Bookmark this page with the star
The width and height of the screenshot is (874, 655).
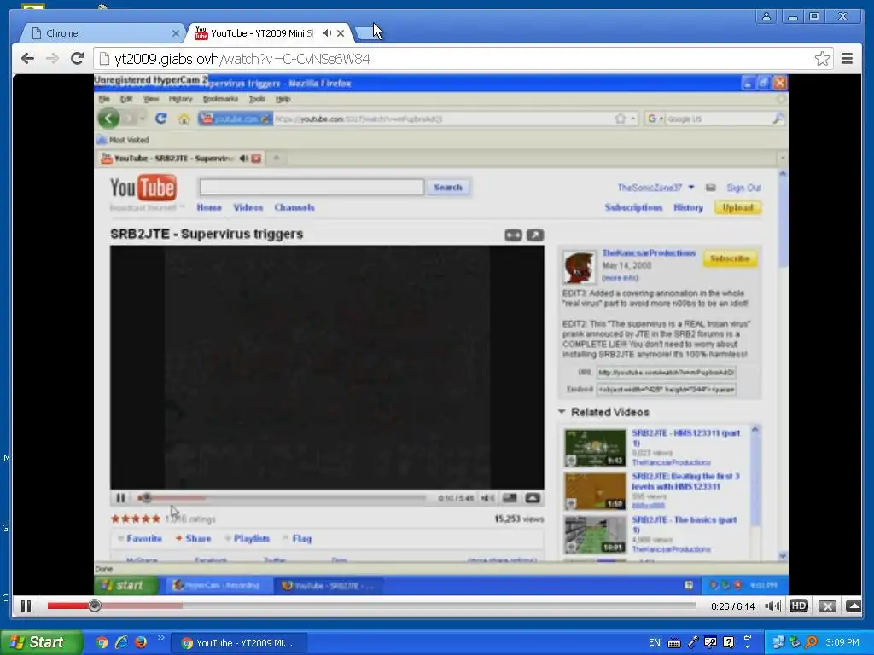tap(822, 59)
